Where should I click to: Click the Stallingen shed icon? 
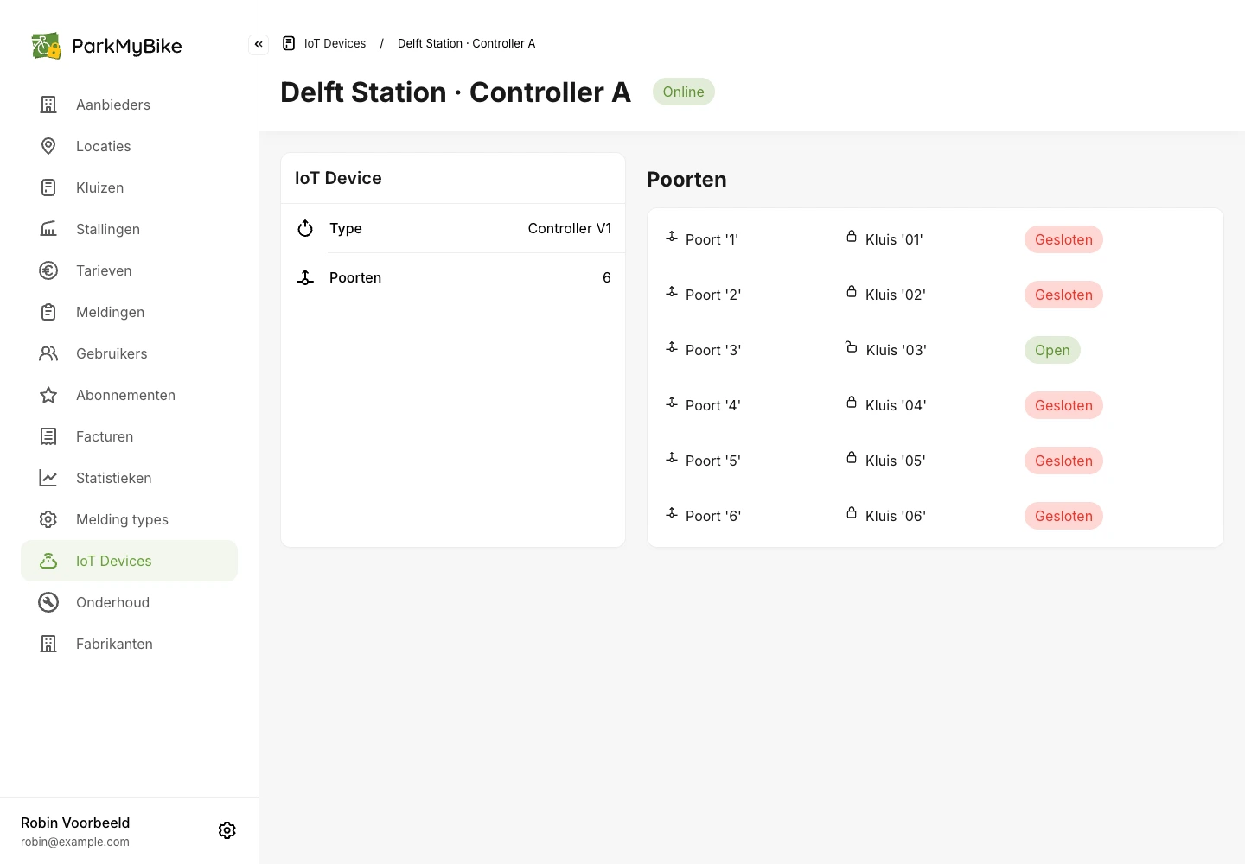(48, 229)
